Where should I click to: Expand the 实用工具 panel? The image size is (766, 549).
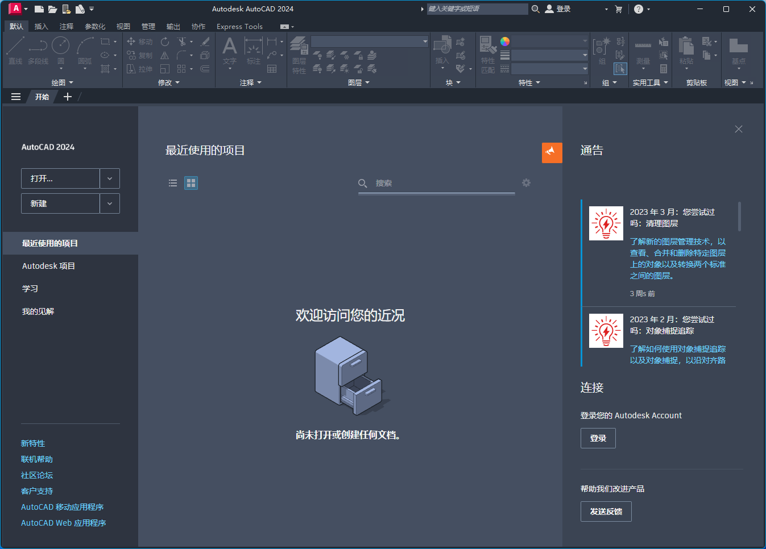[x=651, y=83]
